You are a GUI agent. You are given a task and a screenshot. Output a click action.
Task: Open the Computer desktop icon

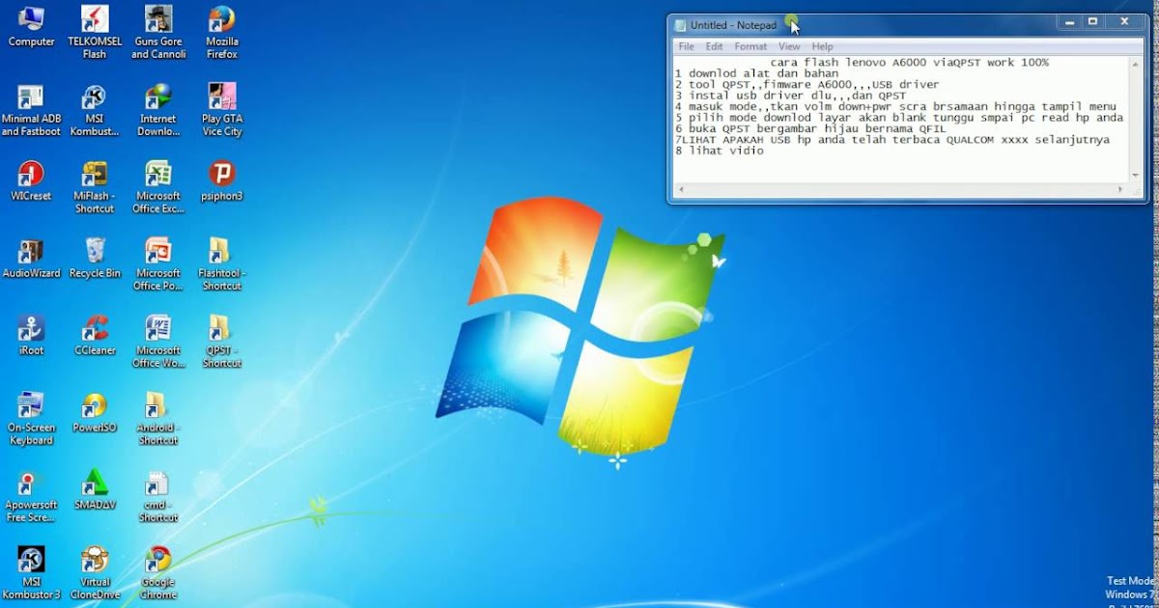click(31, 26)
